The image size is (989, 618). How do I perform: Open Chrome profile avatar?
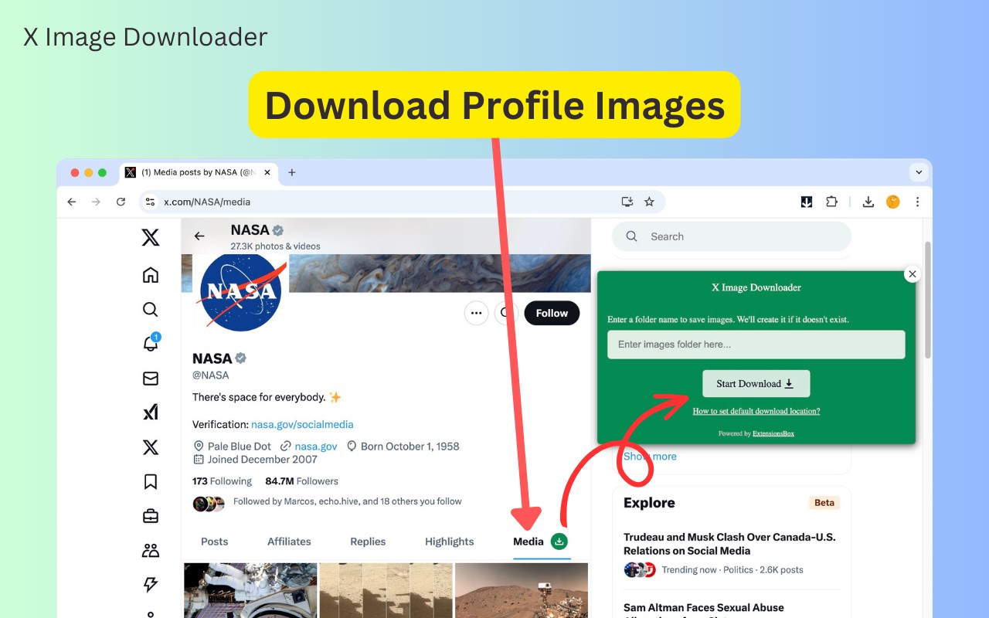click(893, 202)
